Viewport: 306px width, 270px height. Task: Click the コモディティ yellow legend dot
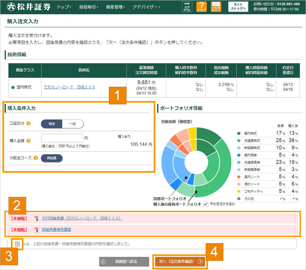(239, 191)
